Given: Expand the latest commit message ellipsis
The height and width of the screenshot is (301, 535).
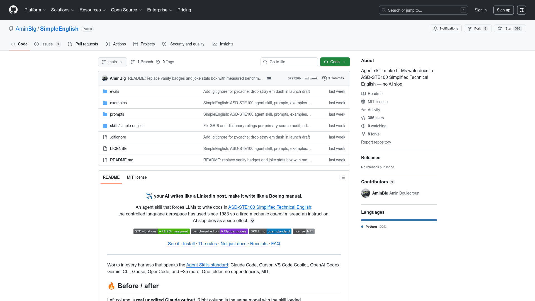Looking at the screenshot, I should pos(269,78).
